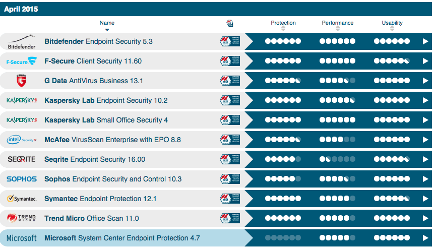This screenshot has width=436, height=249.
Task: Click the certificate column header icon
Action: (230, 23)
